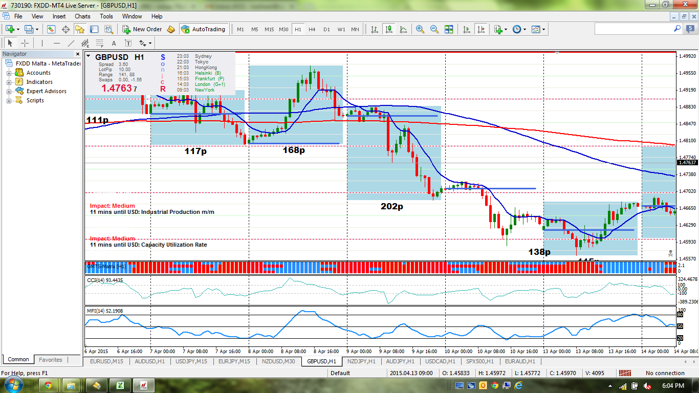Expand the Scripts tree node
699x393 pixels.
(x=9, y=101)
